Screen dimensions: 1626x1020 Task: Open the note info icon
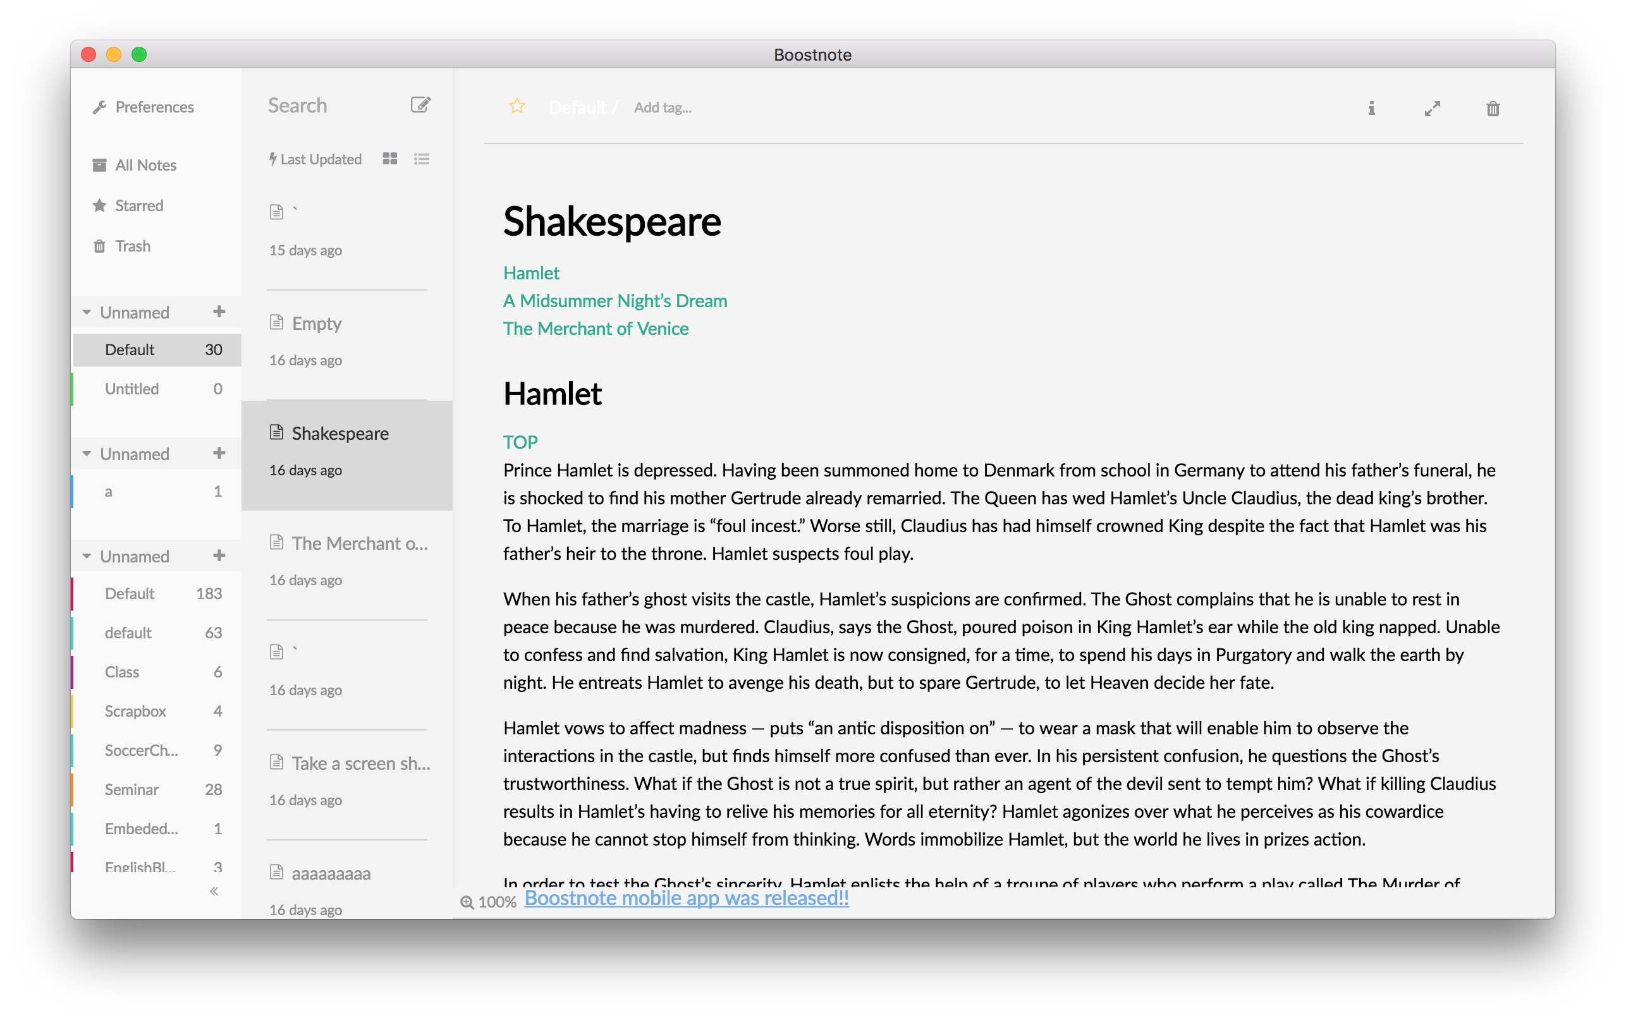[1371, 109]
